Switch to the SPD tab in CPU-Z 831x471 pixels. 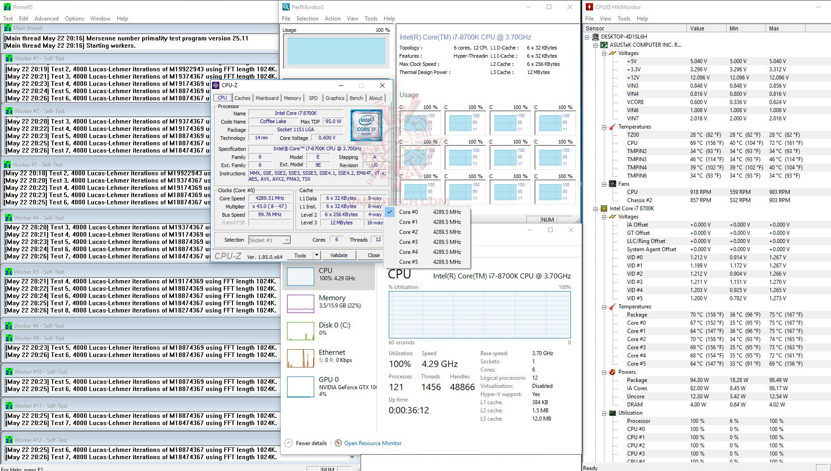click(x=313, y=98)
